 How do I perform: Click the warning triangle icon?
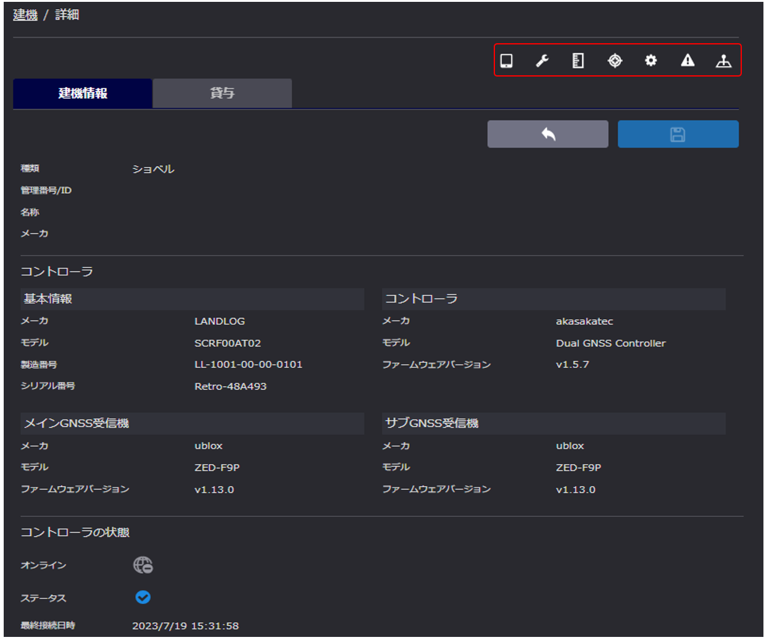(x=688, y=60)
